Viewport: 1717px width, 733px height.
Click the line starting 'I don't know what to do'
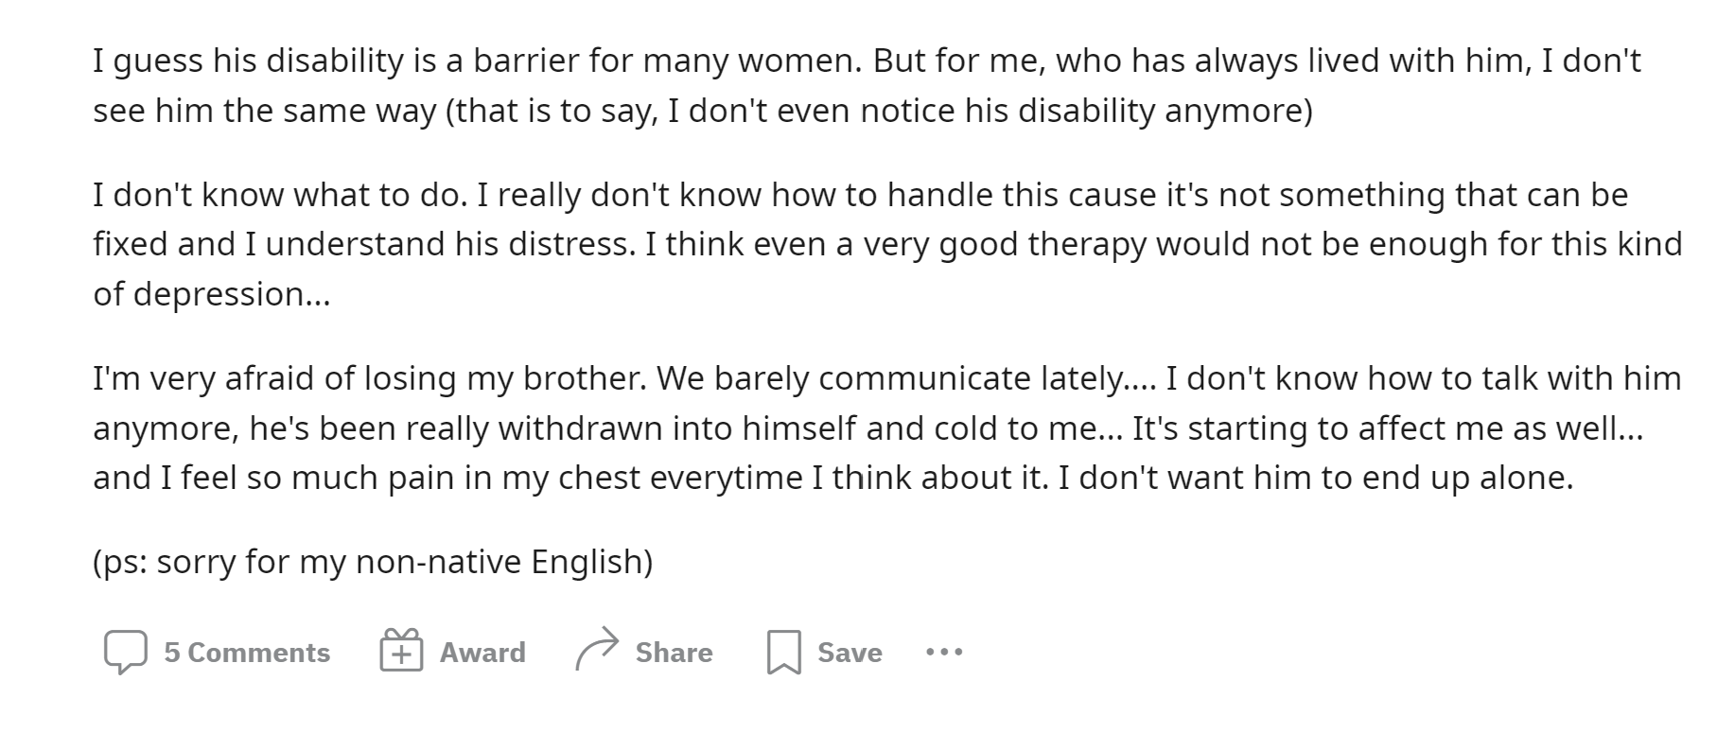pyautogui.click(x=861, y=195)
